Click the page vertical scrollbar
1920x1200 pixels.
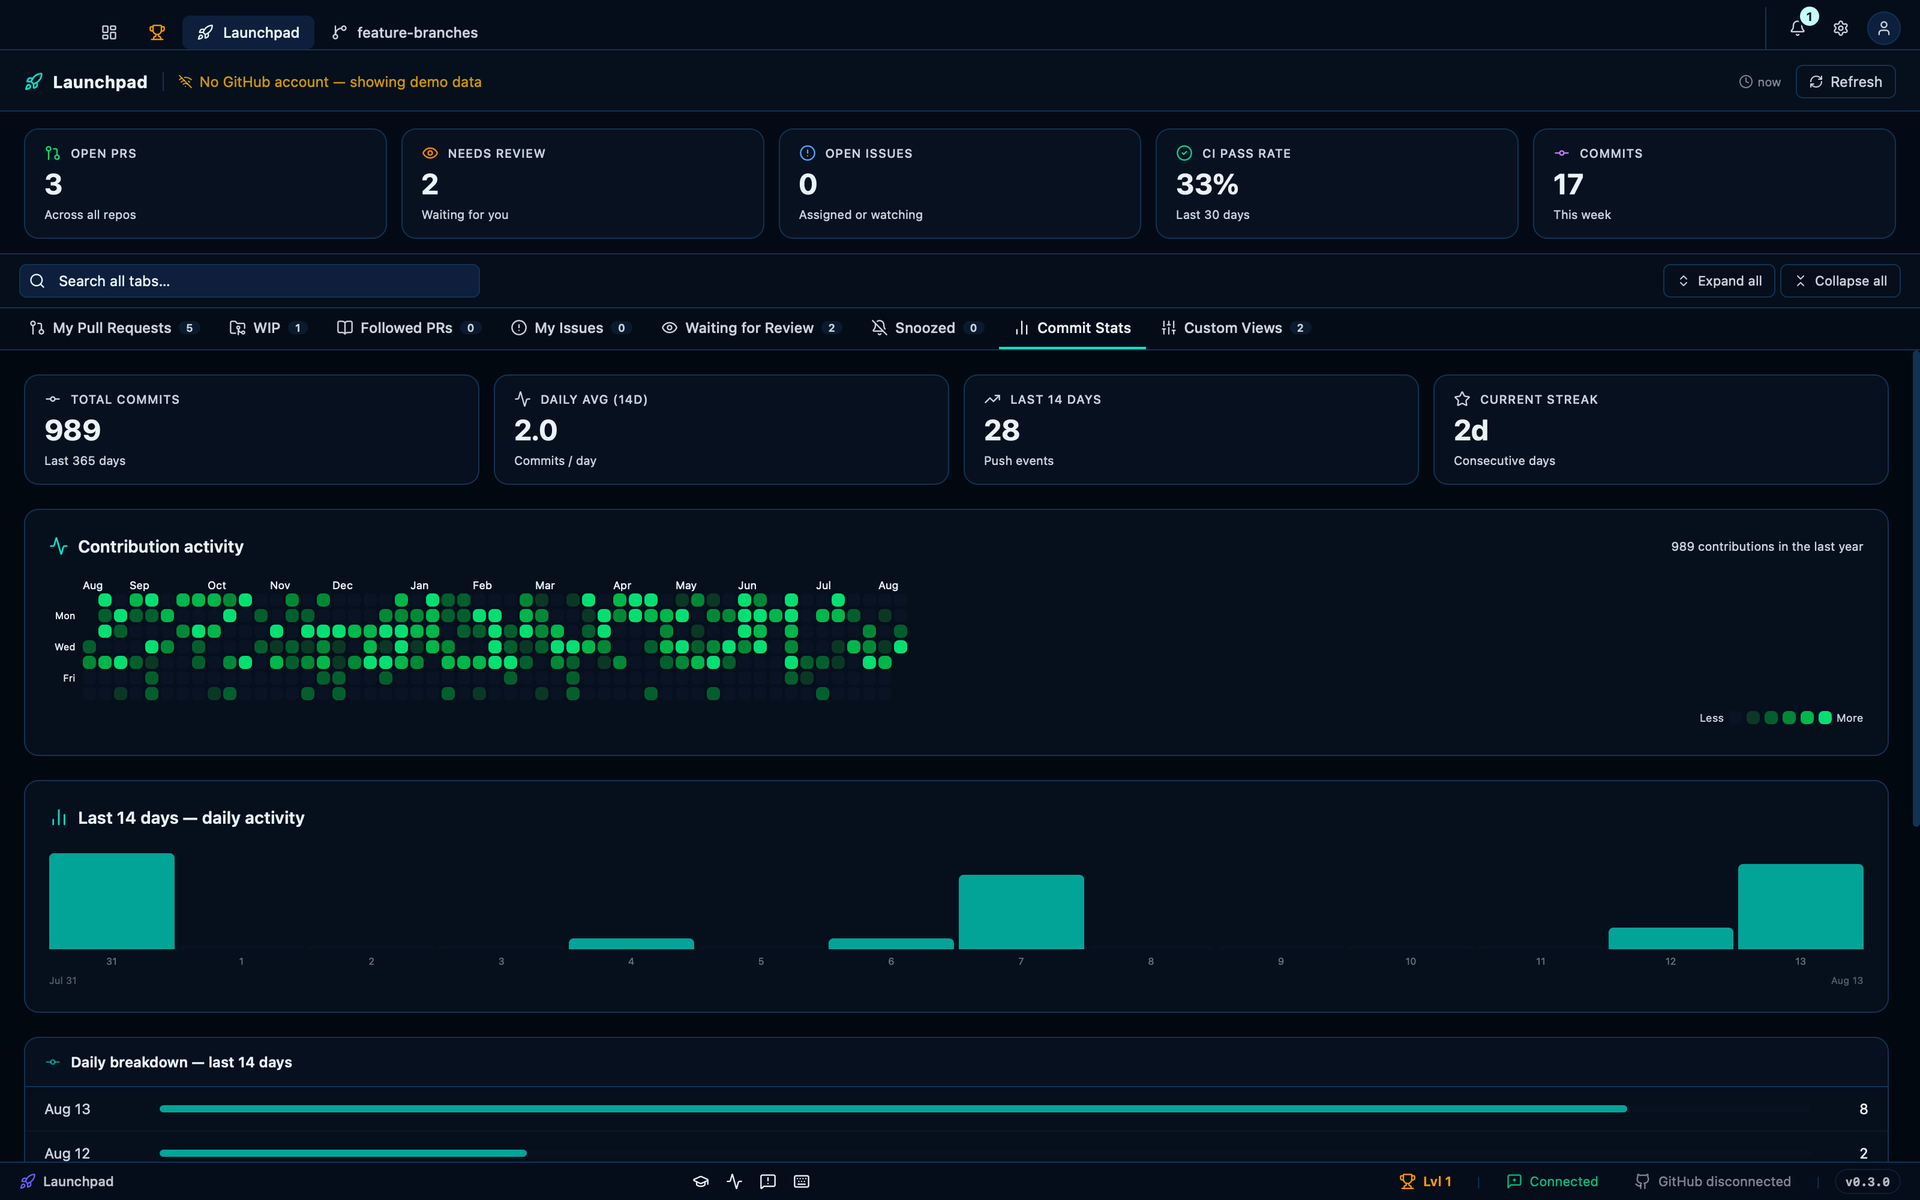coord(1915,587)
